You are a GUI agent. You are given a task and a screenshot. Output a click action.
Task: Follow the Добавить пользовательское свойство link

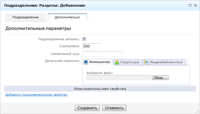coord(36,95)
